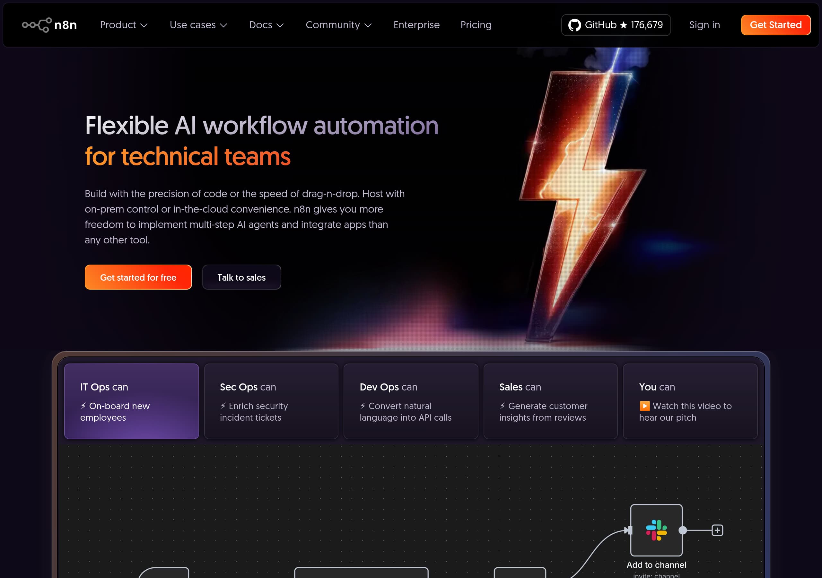This screenshot has height=578, width=822.
Task: Go to the Pricing page
Action: [x=476, y=25]
